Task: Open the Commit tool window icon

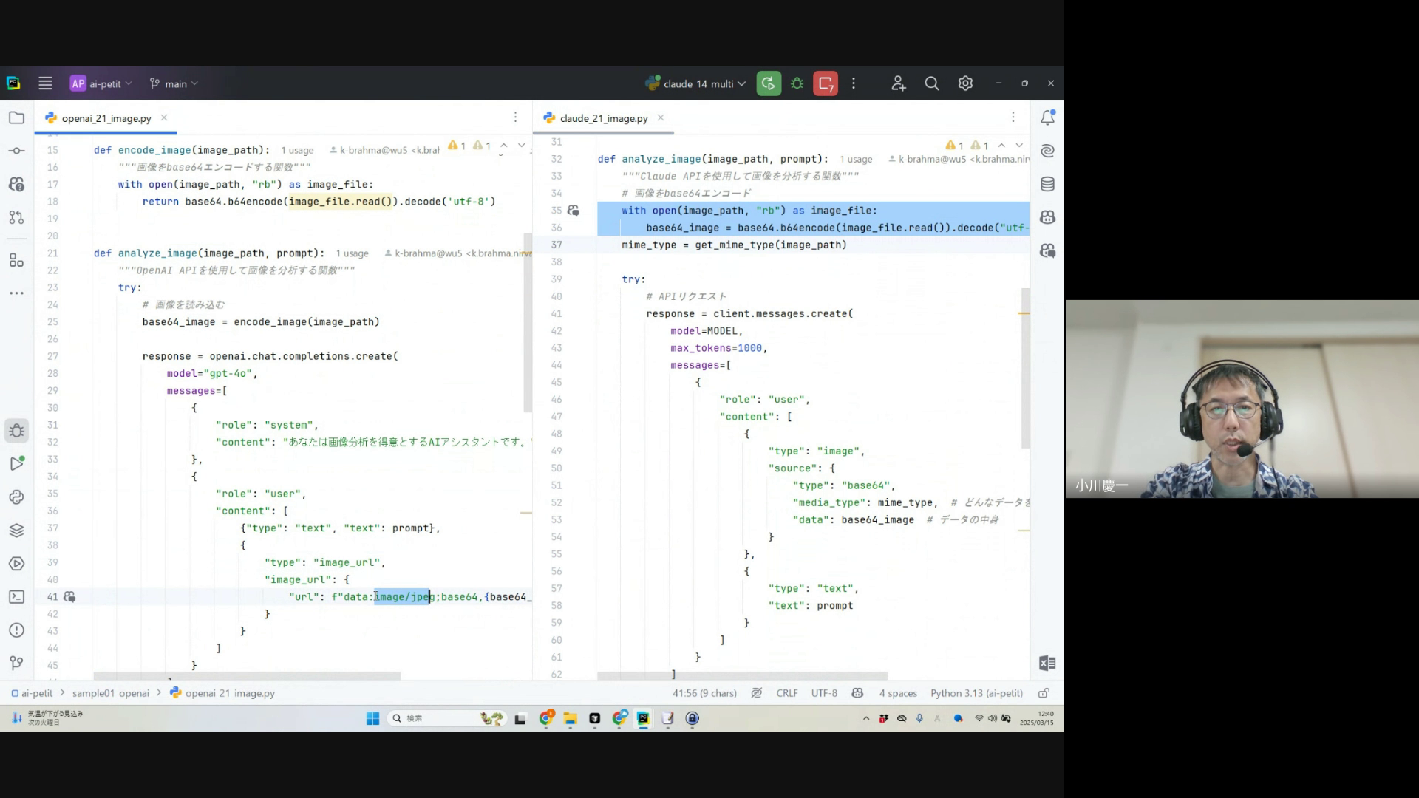Action: 16,151
